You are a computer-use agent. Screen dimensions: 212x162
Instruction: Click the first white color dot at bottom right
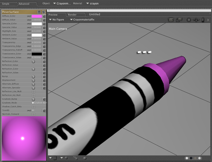point(187,158)
